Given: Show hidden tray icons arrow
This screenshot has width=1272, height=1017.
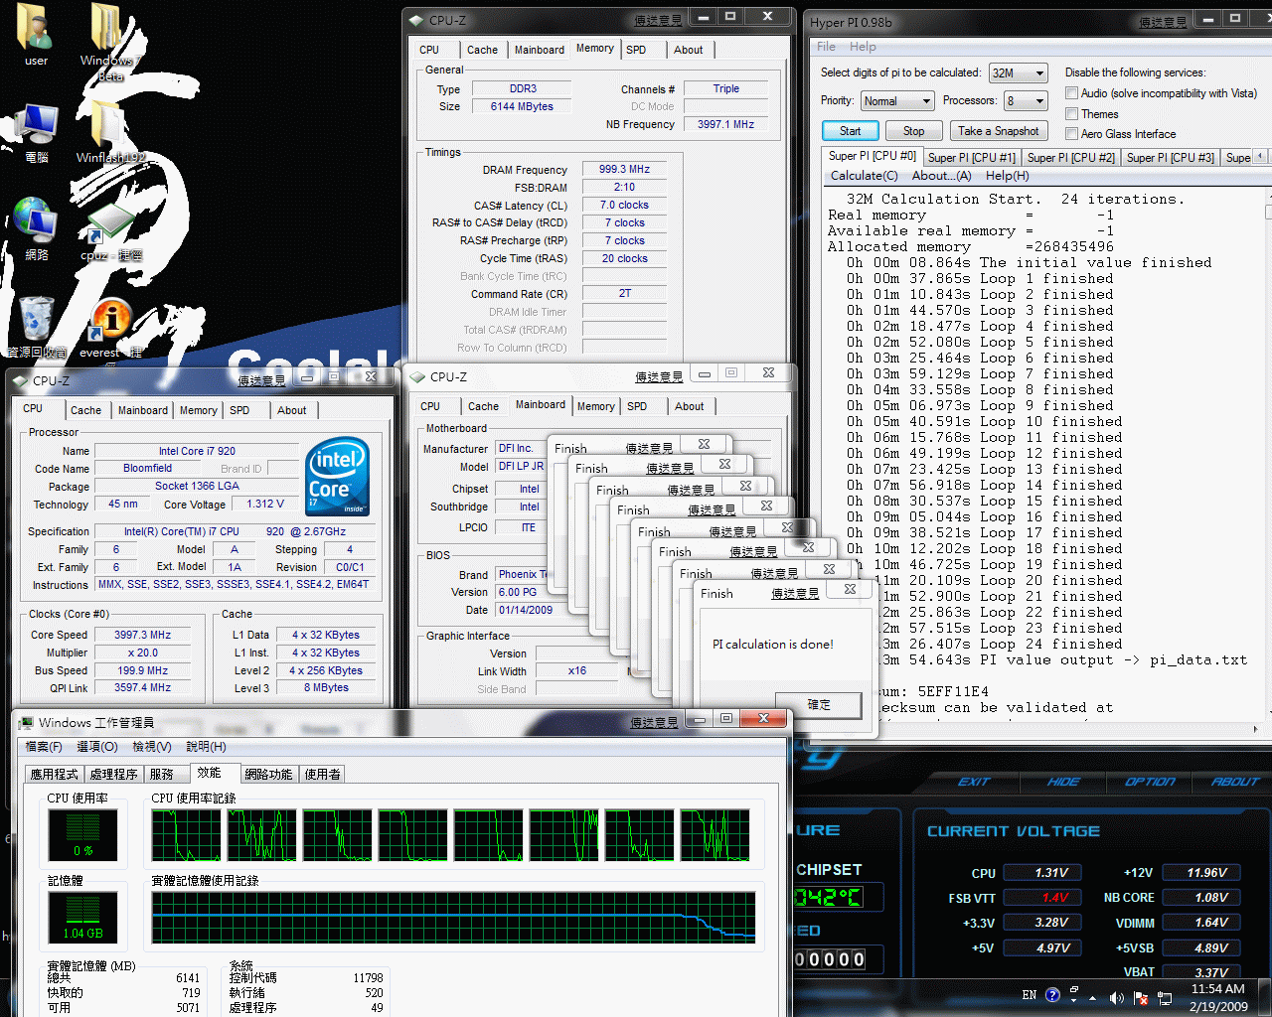Looking at the screenshot, I should click(1093, 997).
